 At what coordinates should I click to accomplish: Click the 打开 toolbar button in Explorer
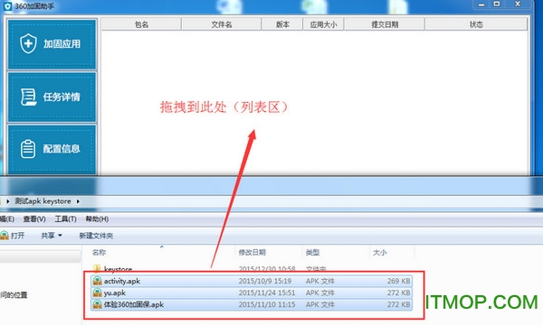pos(13,236)
